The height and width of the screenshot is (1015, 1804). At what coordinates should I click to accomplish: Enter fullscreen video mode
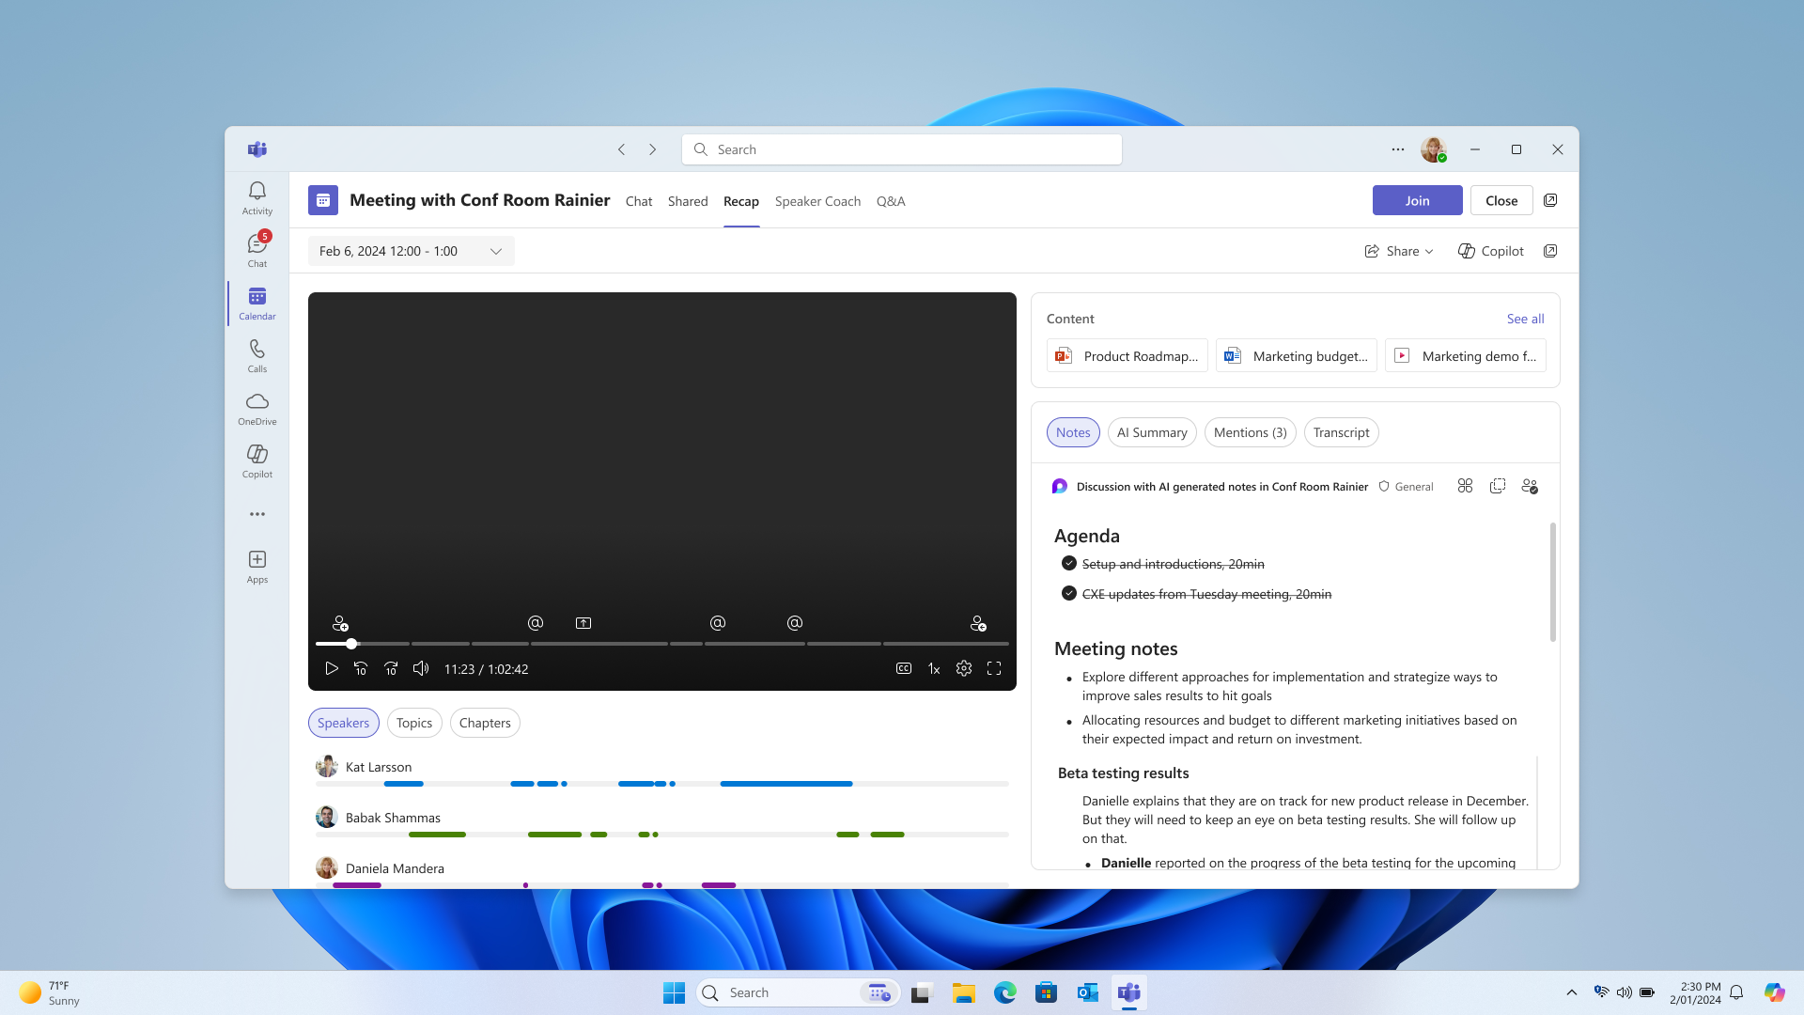(x=993, y=668)
